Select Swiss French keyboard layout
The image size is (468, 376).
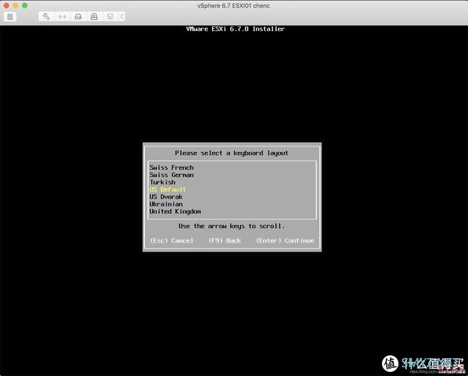(x=171, y=168)
